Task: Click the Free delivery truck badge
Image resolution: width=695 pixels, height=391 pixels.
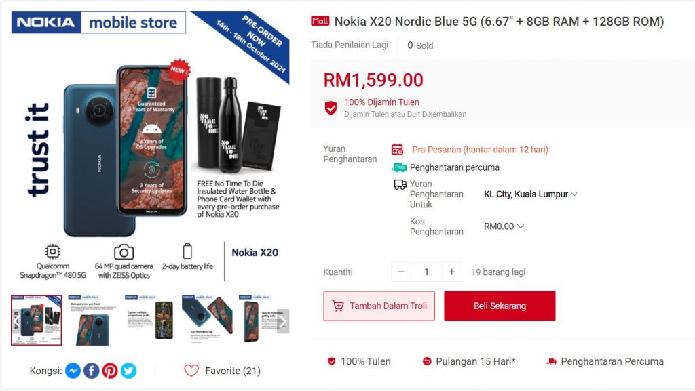Action: [x=399, y=167]
